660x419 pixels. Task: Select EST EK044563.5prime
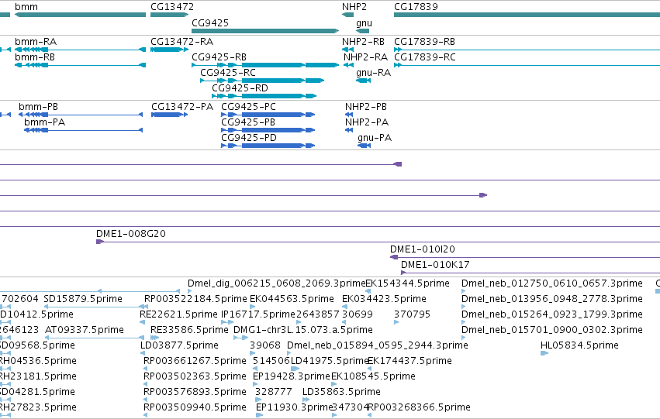(292, 299)
